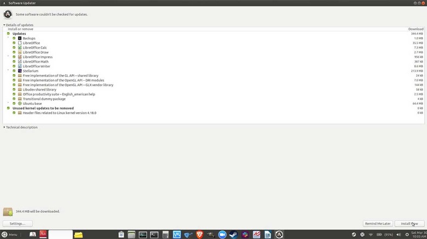Click the 64.4 MB size for Ubuntu base
The height and width of the screenshot is (239, 427).
(418, 104)
